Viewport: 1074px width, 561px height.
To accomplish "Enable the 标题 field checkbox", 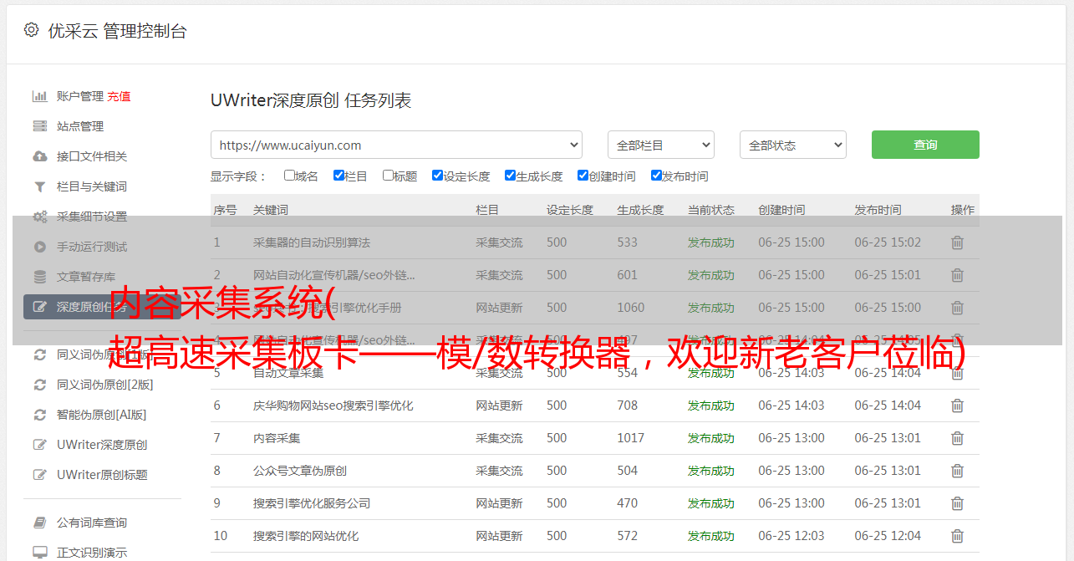I will click(388, 176).
